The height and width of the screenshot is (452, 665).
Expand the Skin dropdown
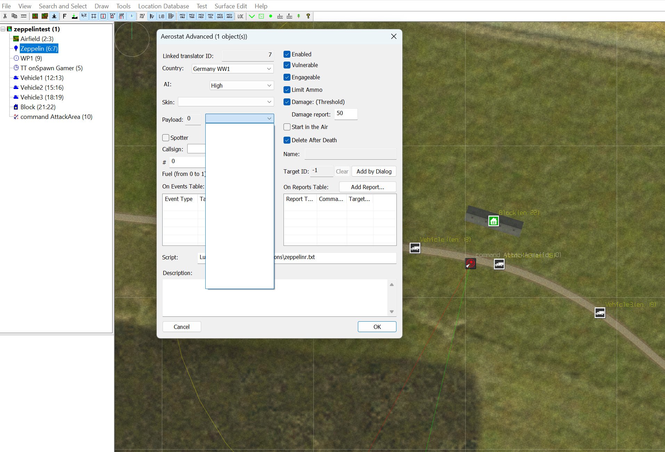[226, 102]
